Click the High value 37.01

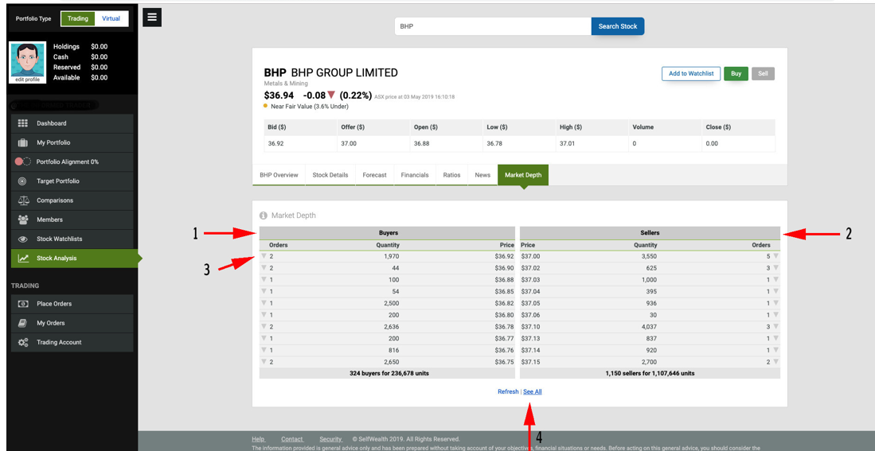tap(568, 143)
